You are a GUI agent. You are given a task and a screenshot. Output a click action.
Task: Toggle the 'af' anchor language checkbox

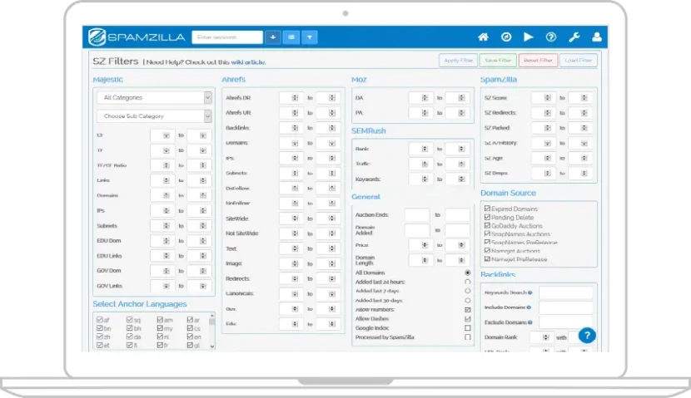100,320
